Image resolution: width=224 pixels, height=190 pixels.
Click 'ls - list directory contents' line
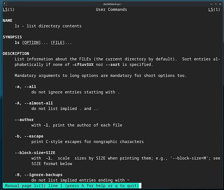[x=48, y=26]
